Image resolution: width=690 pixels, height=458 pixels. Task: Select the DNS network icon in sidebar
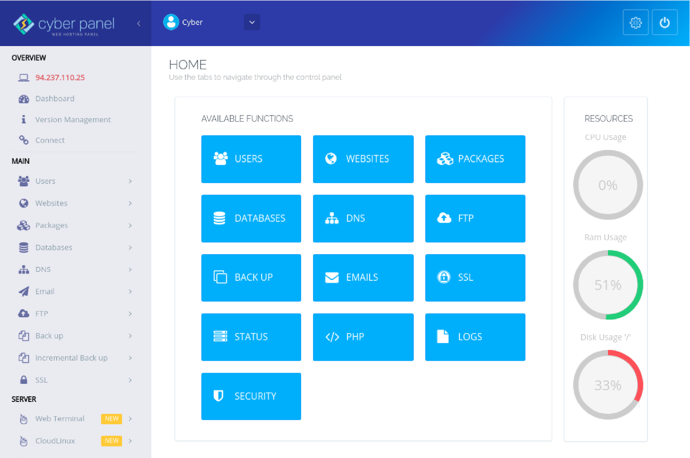coord(24,269)
